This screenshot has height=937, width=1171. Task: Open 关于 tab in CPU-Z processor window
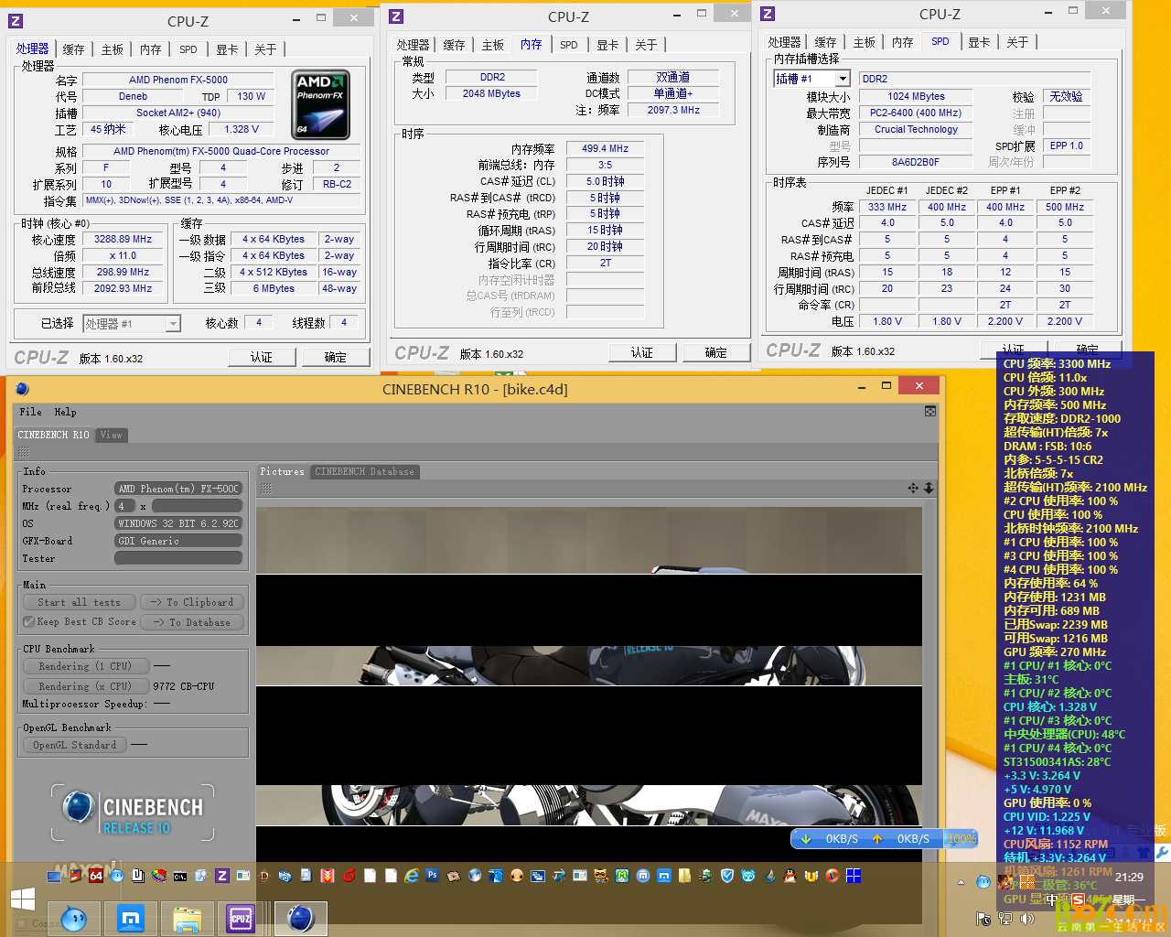coord(265,49)
